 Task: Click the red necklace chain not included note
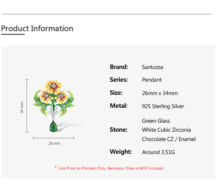pos(109,168)
